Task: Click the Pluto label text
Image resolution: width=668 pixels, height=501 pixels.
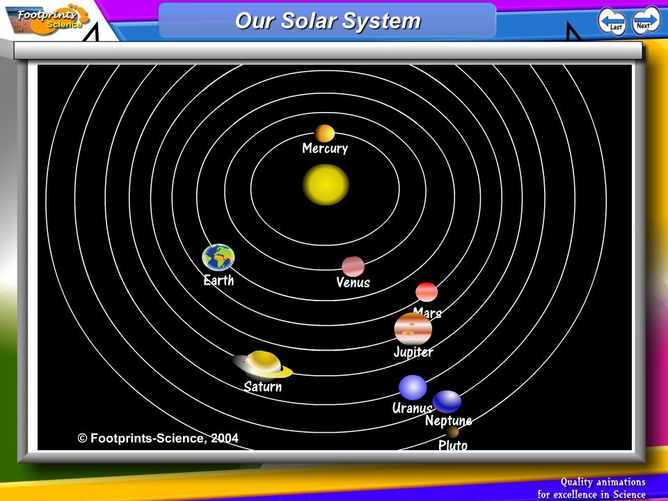Action: [453, 445]
